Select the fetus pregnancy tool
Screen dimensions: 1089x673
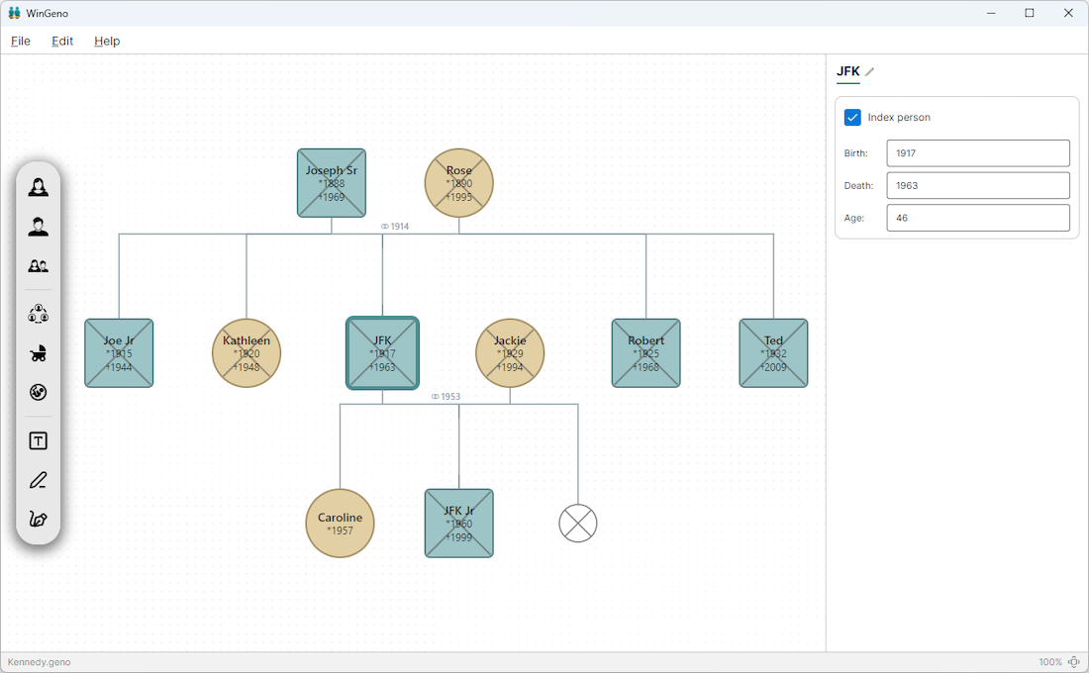[39, 392]
